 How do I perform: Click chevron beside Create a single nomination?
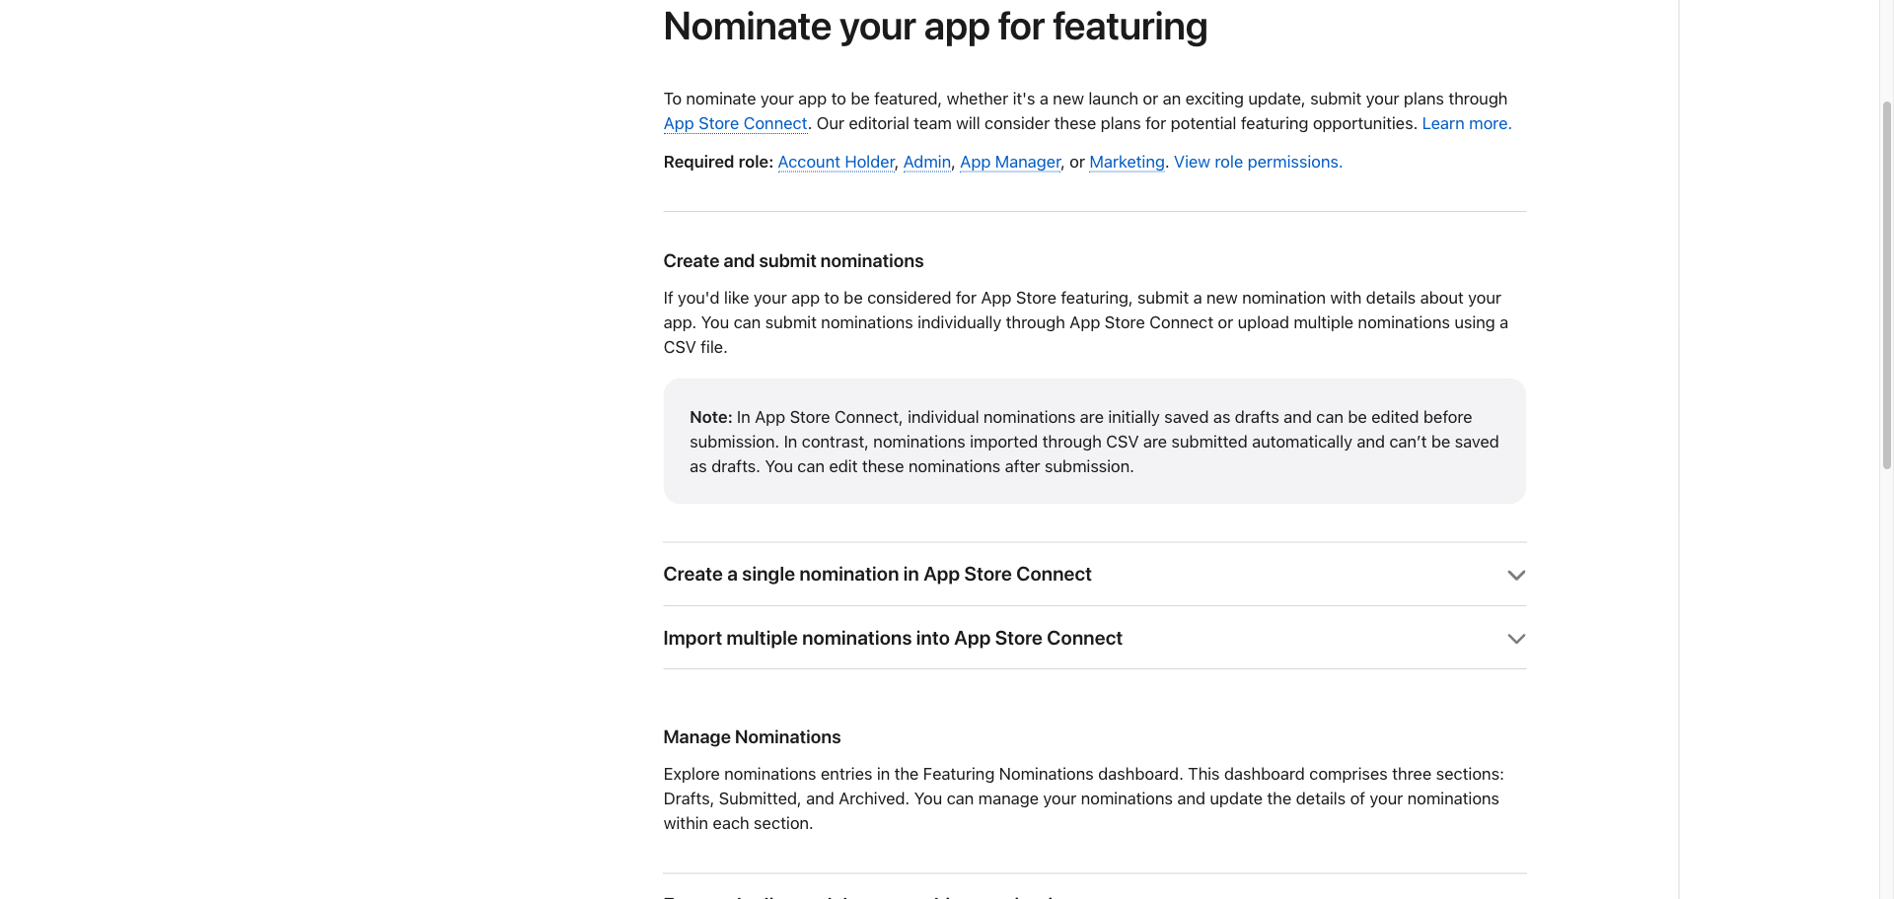click(x=1516, y=575)
